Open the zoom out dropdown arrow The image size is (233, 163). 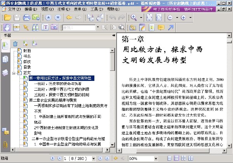point(177,18)
